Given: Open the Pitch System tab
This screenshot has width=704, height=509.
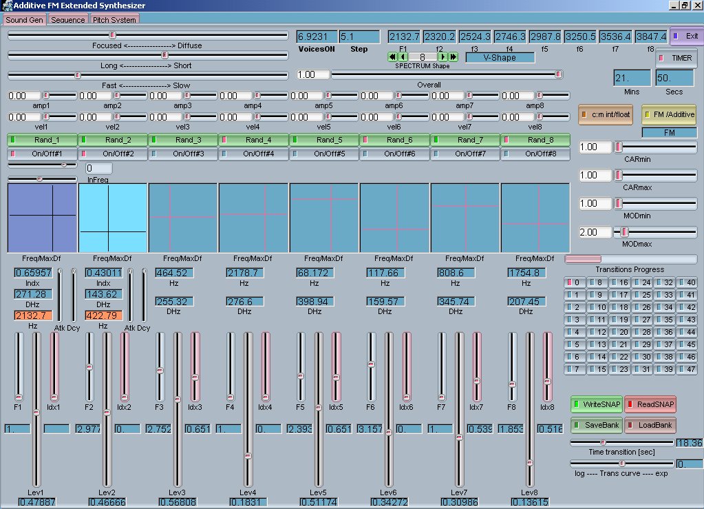Looking at the screenshot, I should (114, 20).
